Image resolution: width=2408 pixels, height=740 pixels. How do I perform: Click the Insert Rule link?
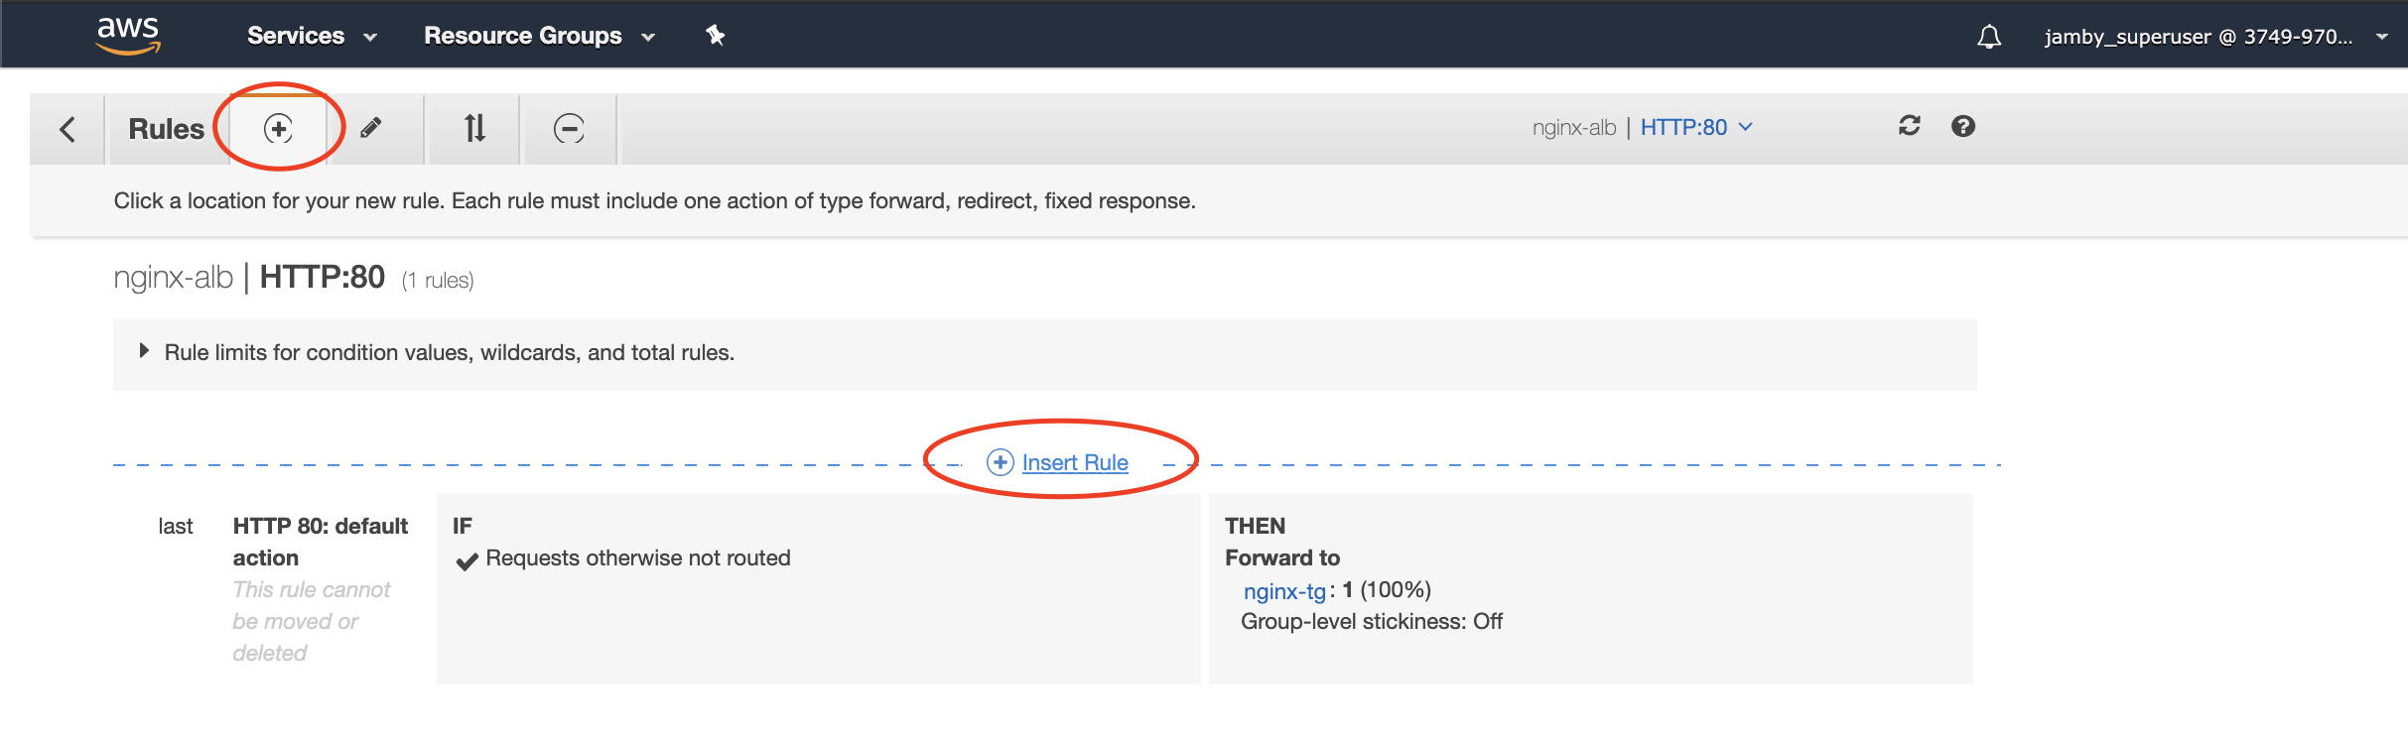[x=1075, y=462]
